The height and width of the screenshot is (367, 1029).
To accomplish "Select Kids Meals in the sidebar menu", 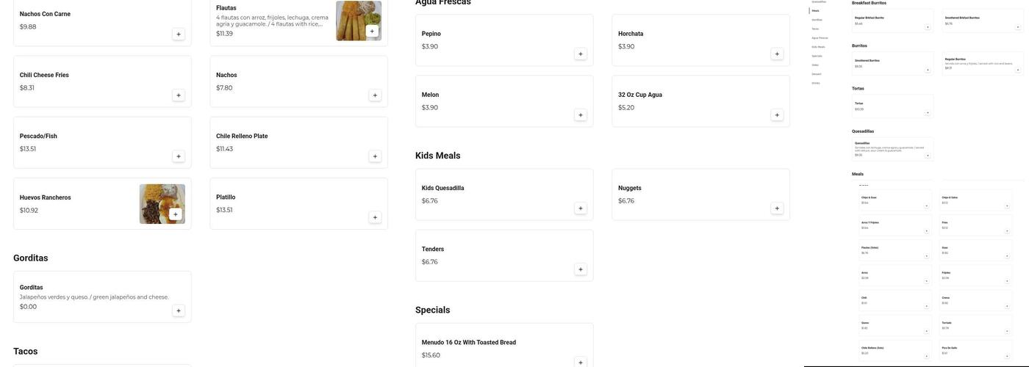I will coord(818,47).
